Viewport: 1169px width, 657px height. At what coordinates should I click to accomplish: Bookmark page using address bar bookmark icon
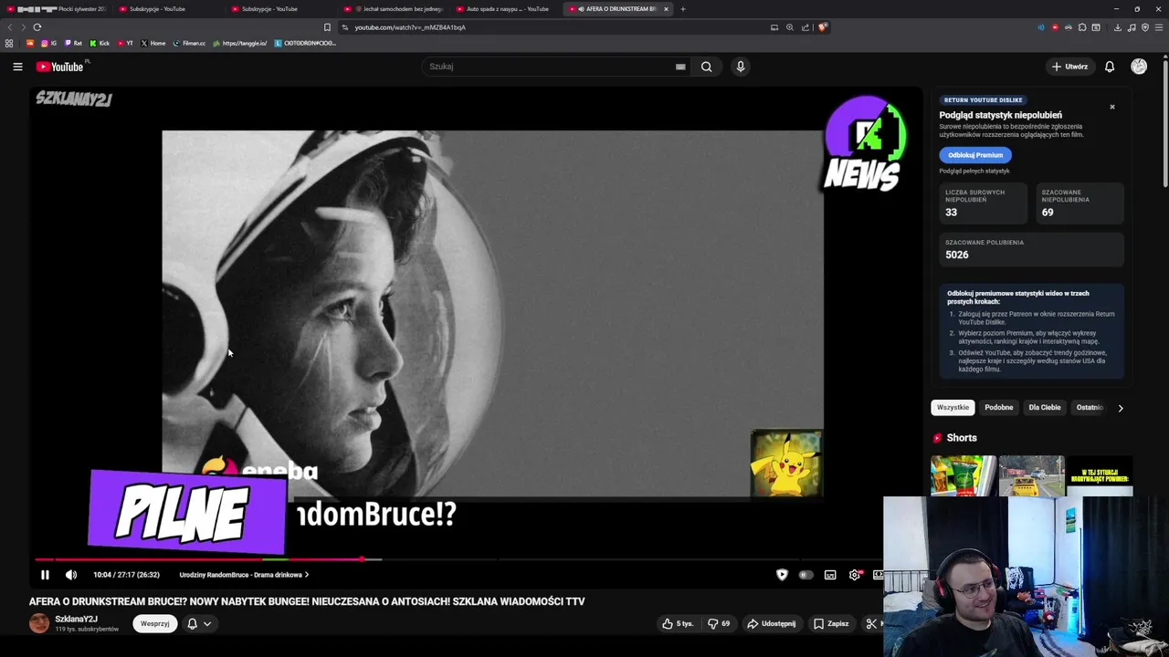coord(327,27)
